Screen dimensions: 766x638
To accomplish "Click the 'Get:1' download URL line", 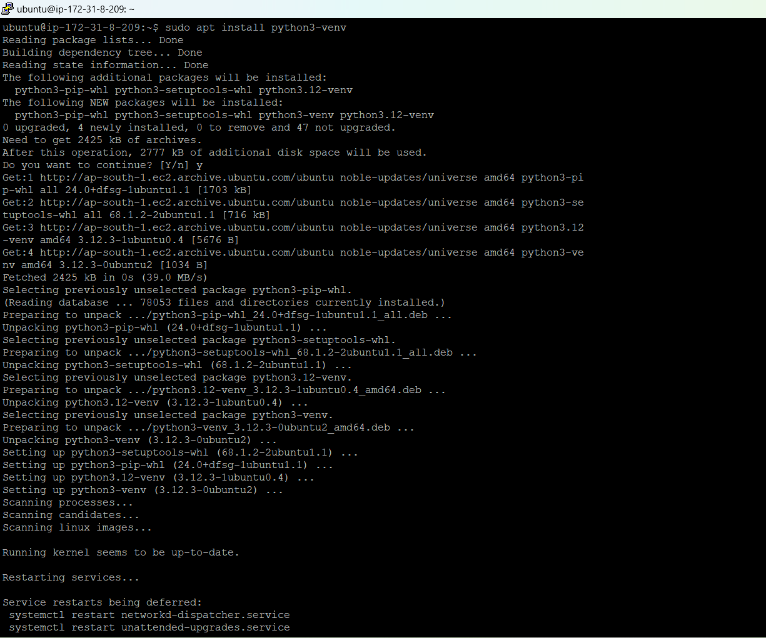I will pos(293,177).
